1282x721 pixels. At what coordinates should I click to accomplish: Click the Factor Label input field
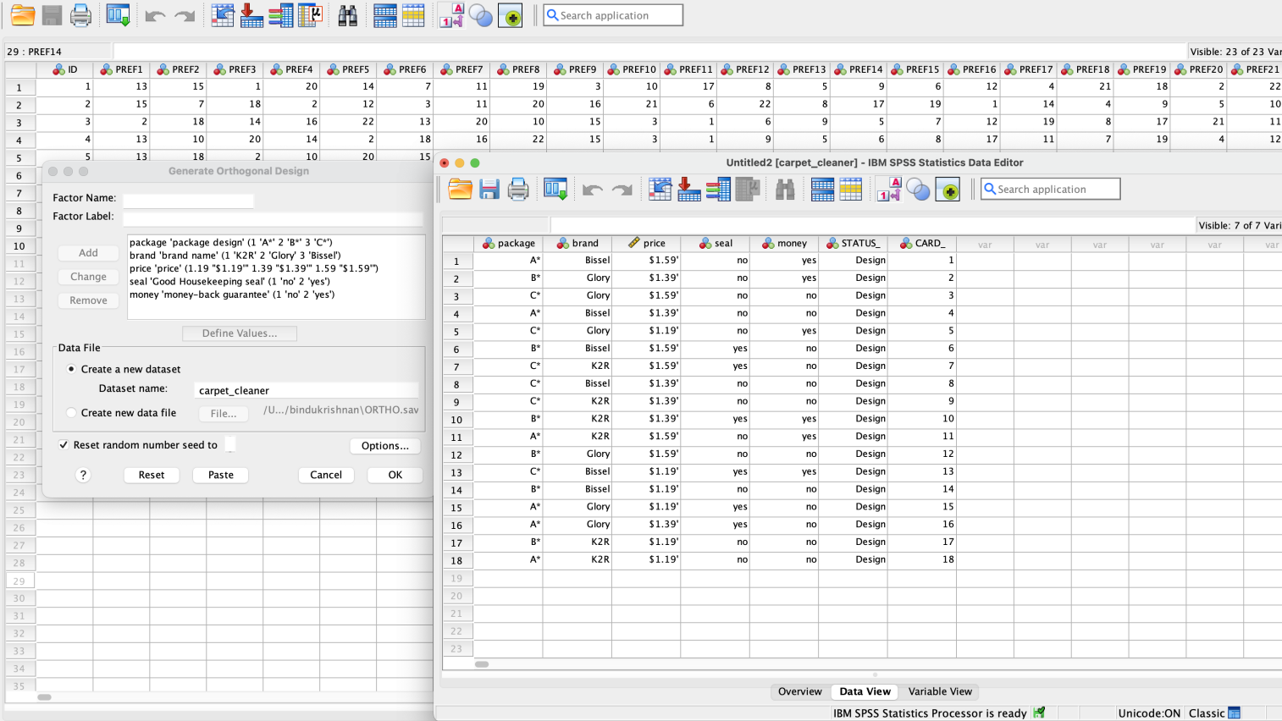coord(273,218)
